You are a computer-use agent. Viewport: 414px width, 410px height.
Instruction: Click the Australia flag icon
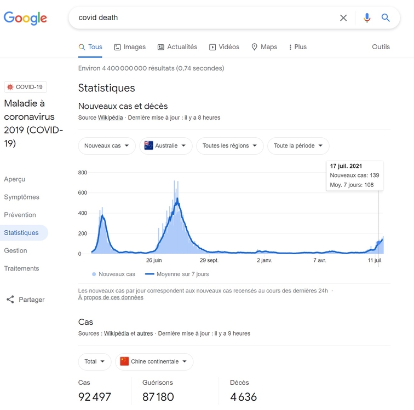point(148,146)
